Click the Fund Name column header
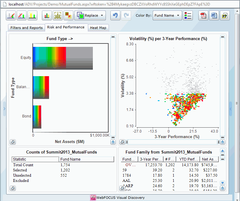 pyautogui.click(x=86, y=159)
